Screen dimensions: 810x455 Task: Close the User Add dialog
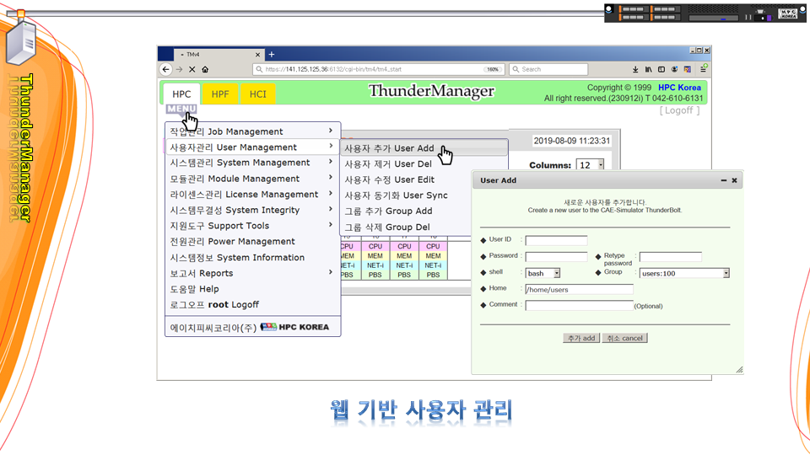(x=734, y=180)
